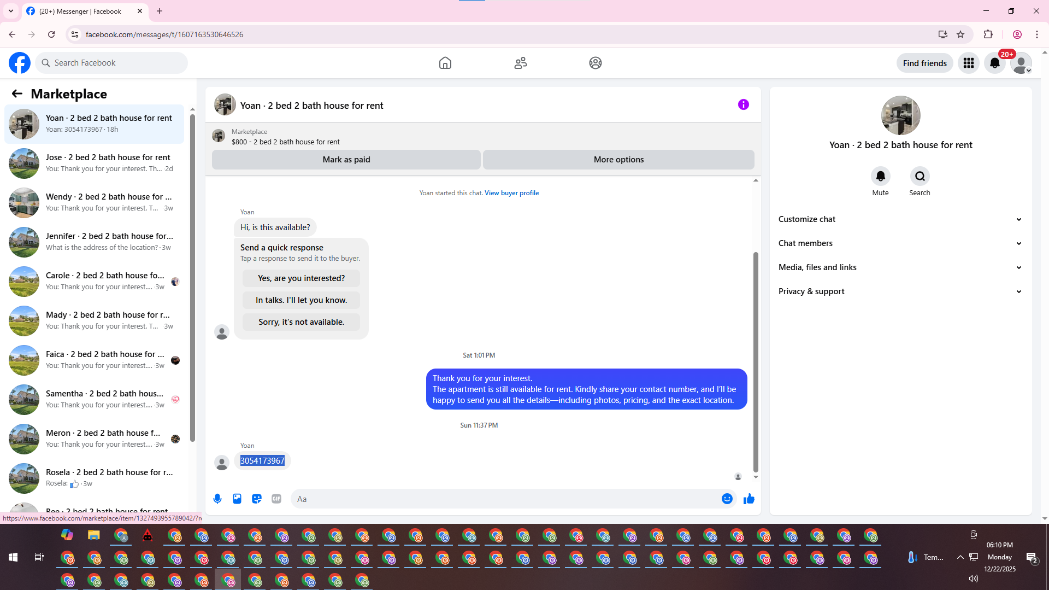Open the emoji picker in message box
This screenshot has height=590, width=1049.
coord(727,499)
